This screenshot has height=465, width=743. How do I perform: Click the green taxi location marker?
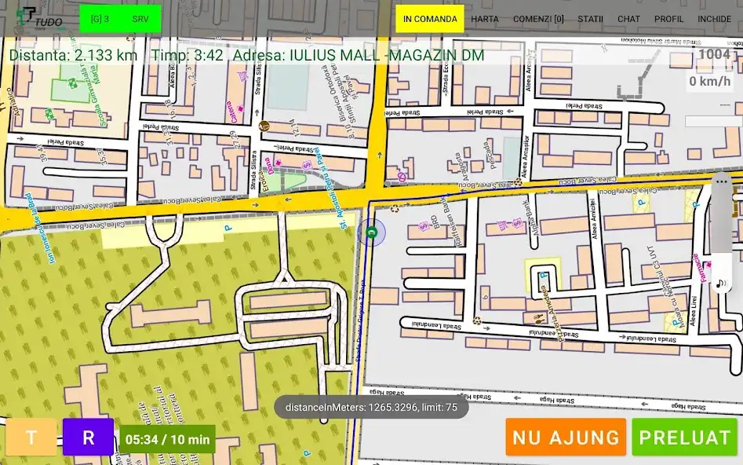(372, 232)
